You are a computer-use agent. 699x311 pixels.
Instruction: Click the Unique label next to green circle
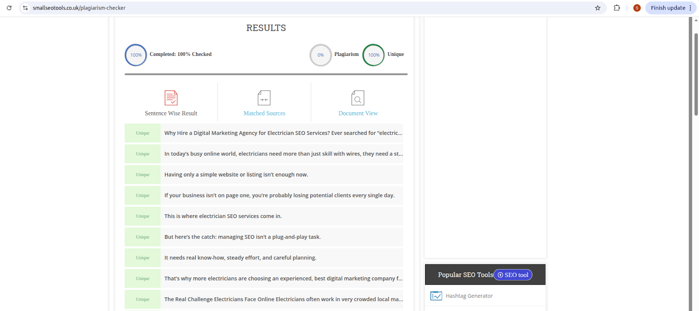click(396, 54)
